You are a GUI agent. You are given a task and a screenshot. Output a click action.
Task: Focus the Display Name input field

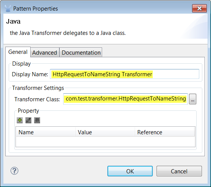coord(124,74)
